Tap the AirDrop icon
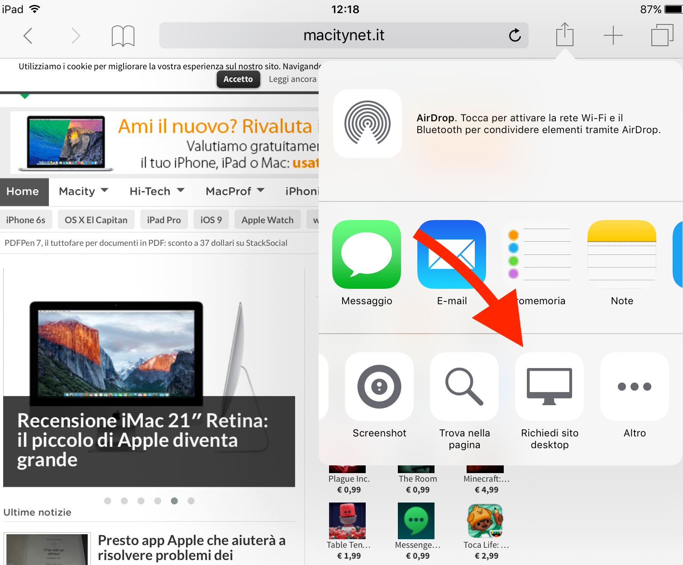The image size is (683, 565). pos(368,123)
